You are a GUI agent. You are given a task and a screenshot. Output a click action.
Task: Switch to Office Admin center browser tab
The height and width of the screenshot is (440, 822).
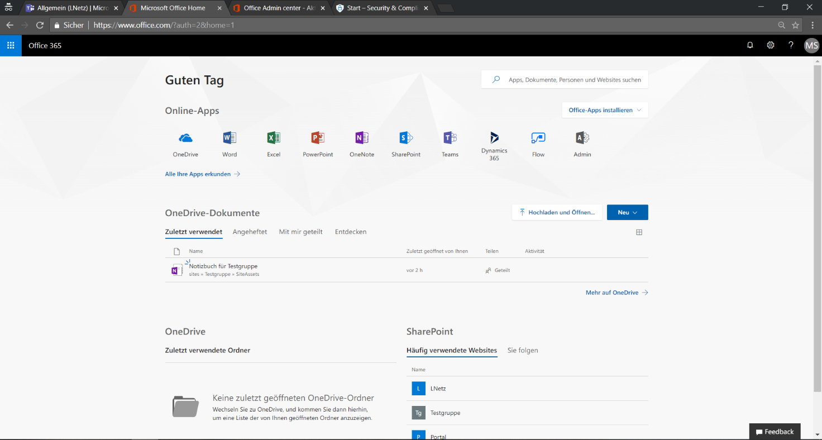tap(279, 8)
